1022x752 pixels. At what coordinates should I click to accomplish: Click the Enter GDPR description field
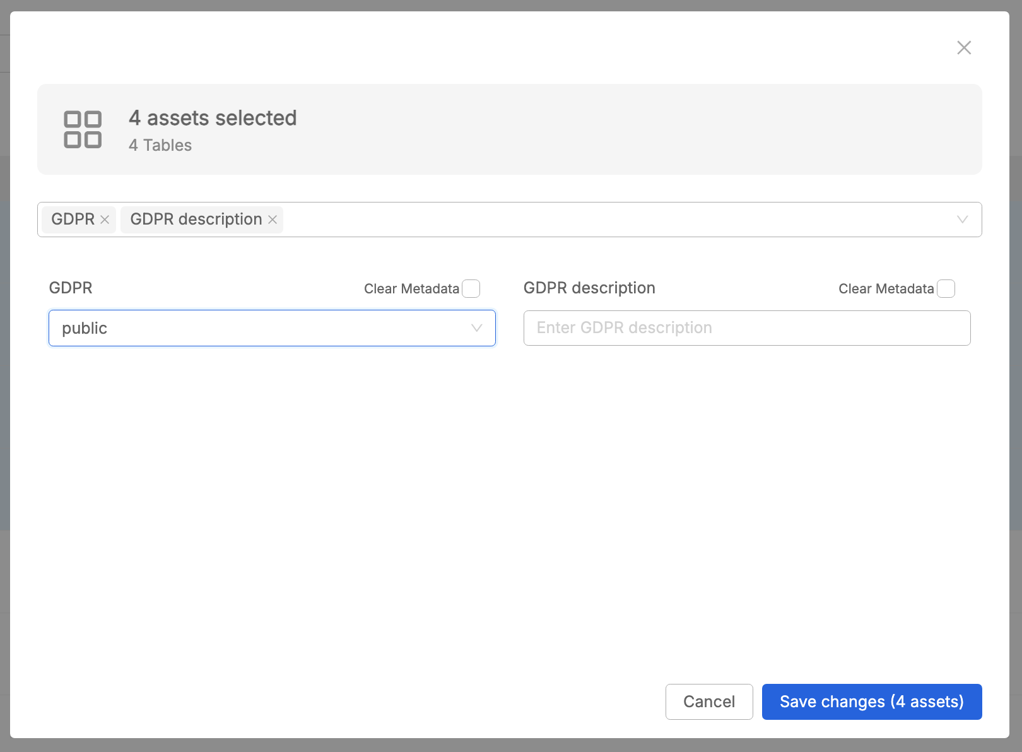pyautogui.click(x=747, y=328)
